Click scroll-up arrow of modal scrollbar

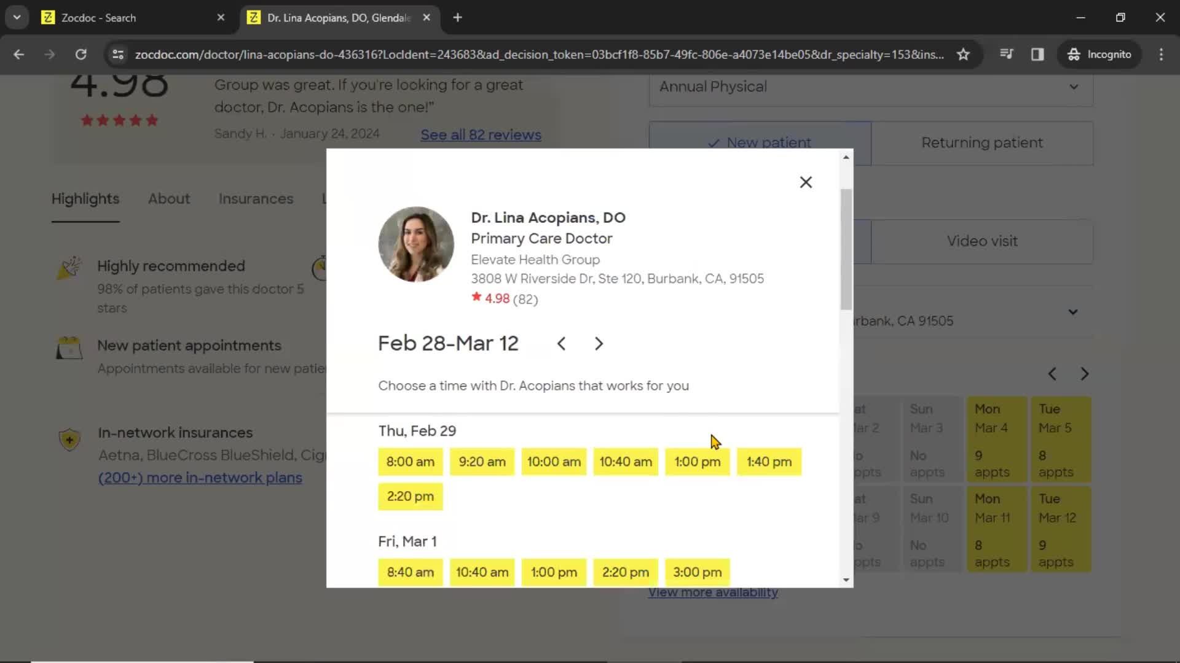tap(846, 157)
